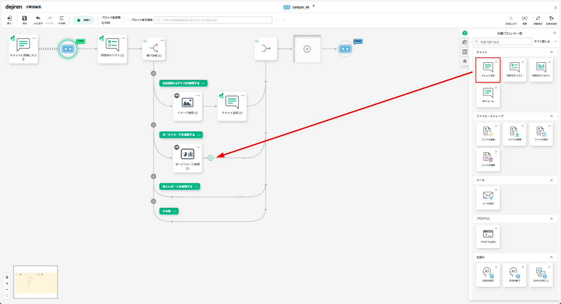
Task: Select the プログラム実行 block
Action: pyautogui.click(x=488, y=236)
